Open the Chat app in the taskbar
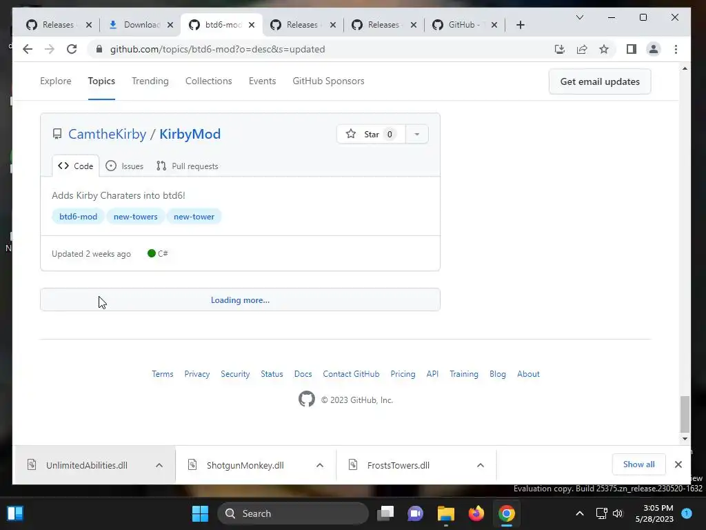 [x=416, y=513]
